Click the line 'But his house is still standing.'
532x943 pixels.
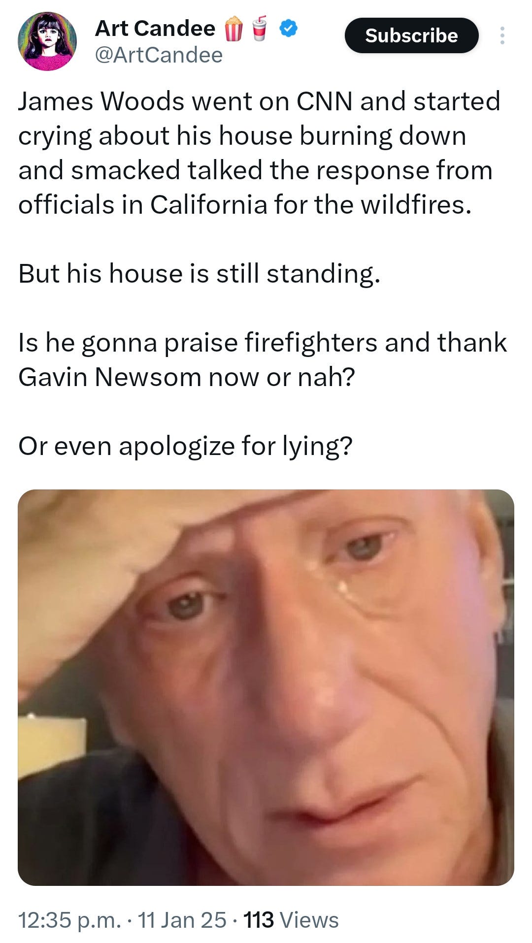(199, 274)
